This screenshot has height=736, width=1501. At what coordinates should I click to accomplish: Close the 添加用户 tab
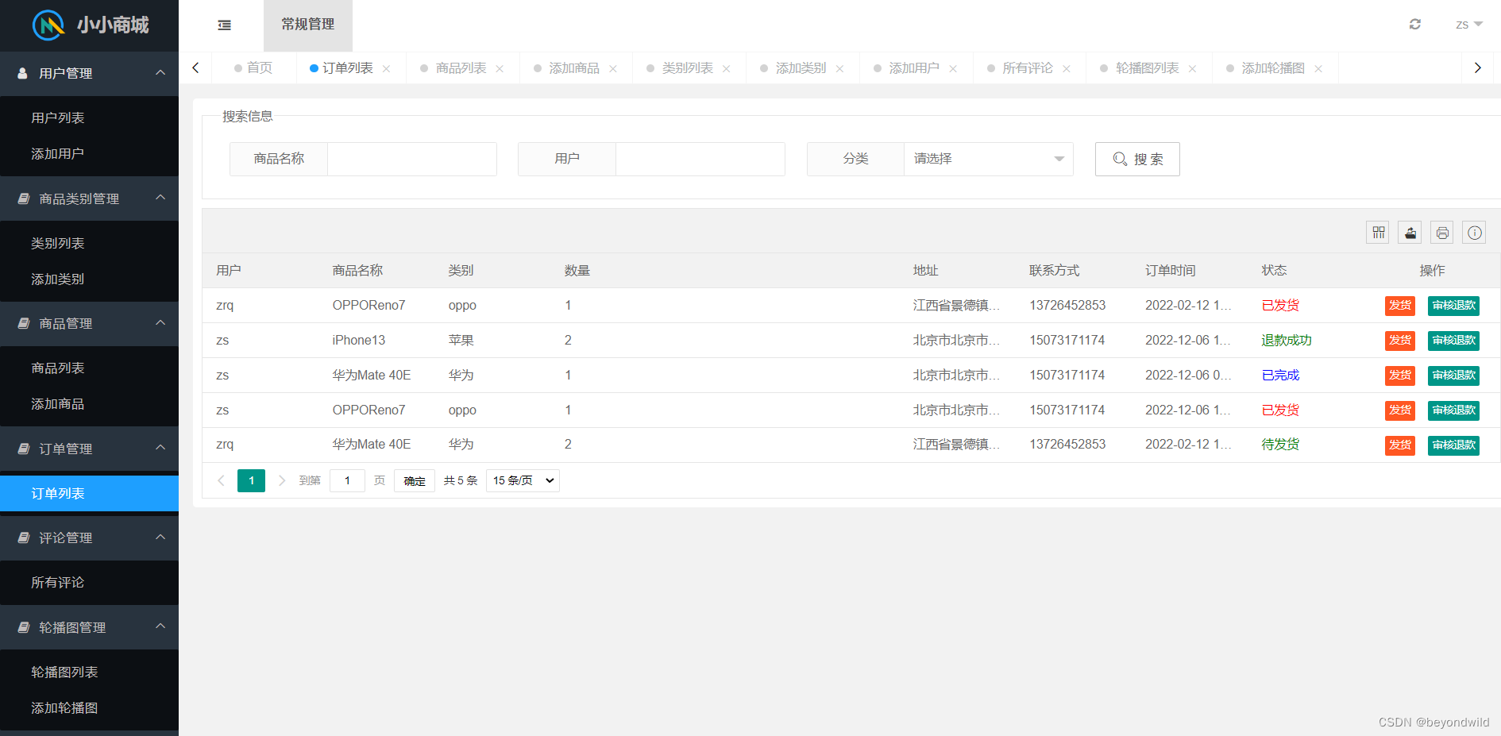coord(953,69)
